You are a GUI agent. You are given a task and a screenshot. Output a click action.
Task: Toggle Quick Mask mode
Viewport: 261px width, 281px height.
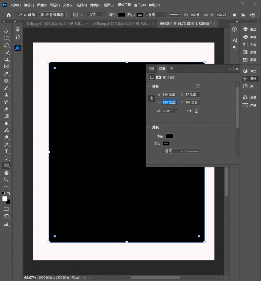6,209
